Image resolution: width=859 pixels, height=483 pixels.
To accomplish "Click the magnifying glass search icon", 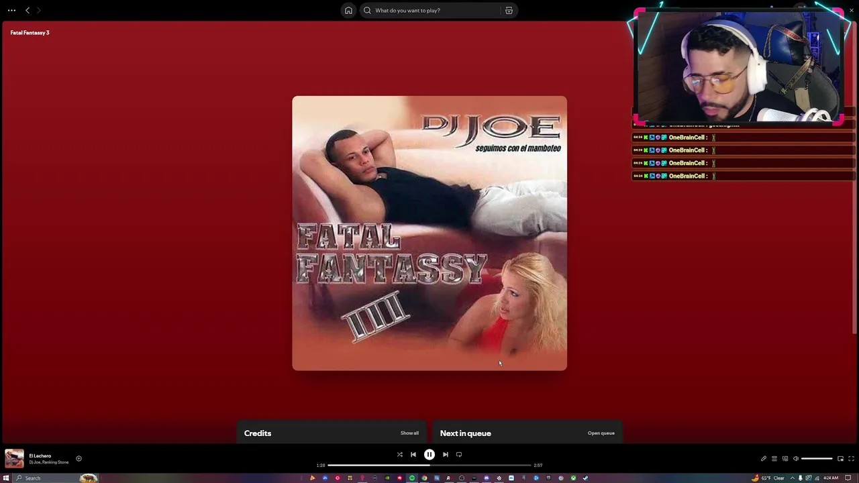I will tap(367, 10).
